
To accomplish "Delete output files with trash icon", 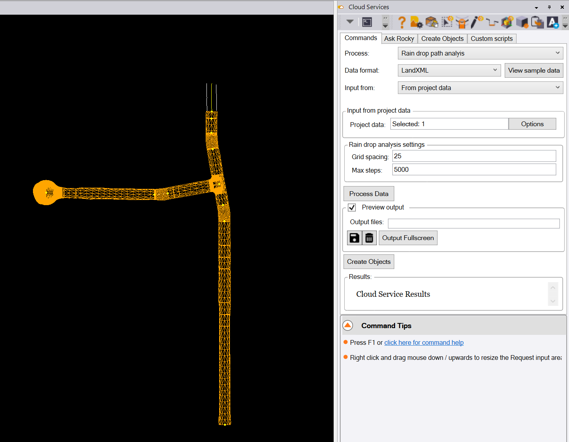I will pos(369,238).
